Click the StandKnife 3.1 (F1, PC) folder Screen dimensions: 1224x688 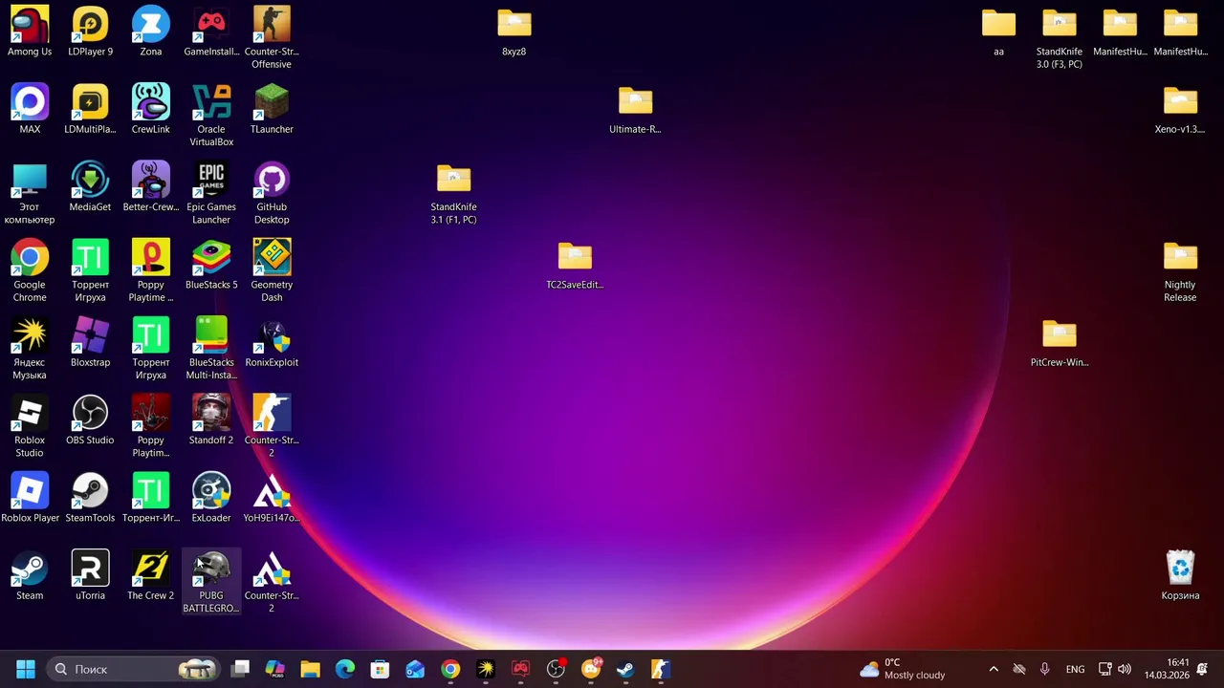click(x=453, y=194)
